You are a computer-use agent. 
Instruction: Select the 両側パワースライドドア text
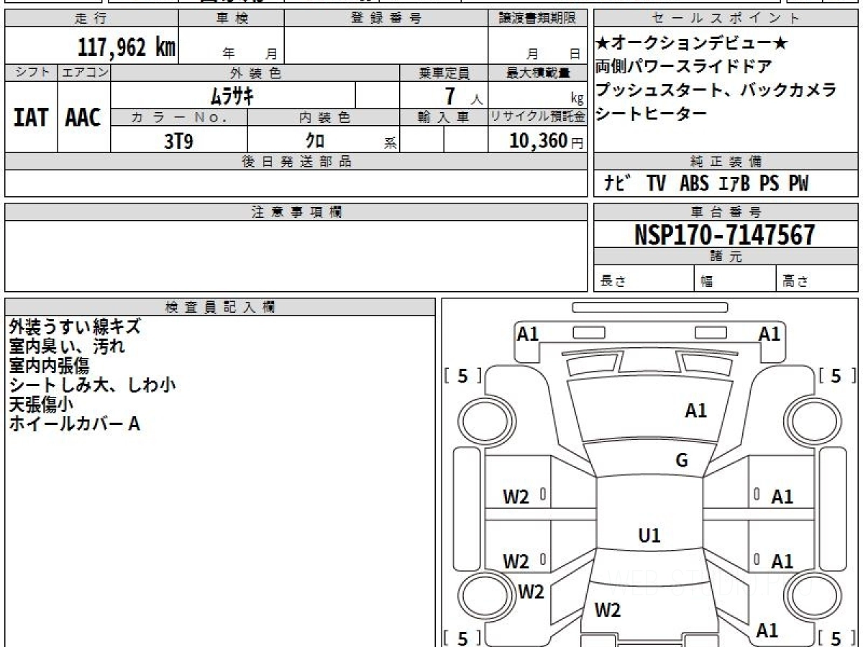click(x=684, y=67)
